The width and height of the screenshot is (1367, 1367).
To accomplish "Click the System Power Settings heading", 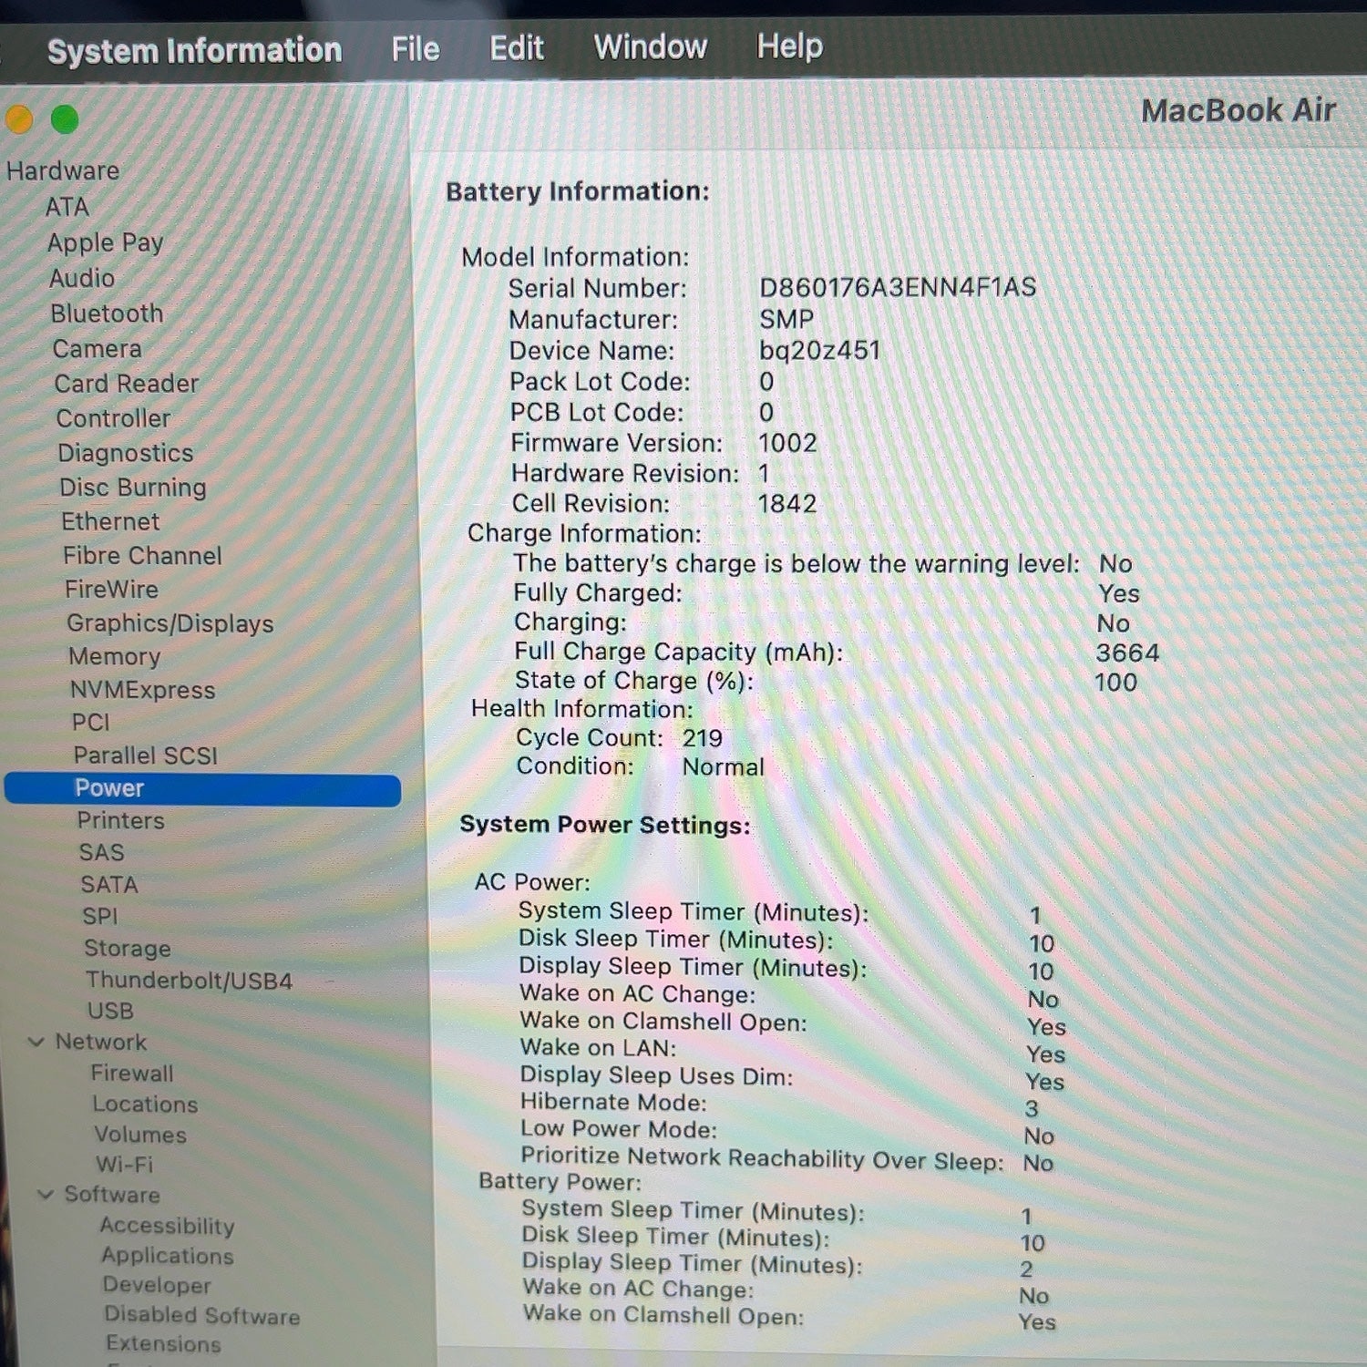I will [605, 825].
